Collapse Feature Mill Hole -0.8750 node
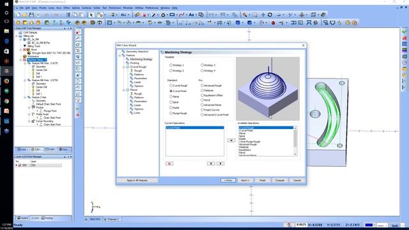 click(x=25, y=80)
